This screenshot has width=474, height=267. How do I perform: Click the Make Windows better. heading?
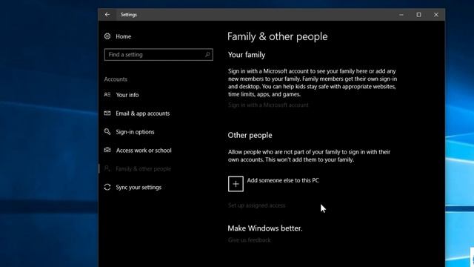pyautogui.click(x=265, y=228)
